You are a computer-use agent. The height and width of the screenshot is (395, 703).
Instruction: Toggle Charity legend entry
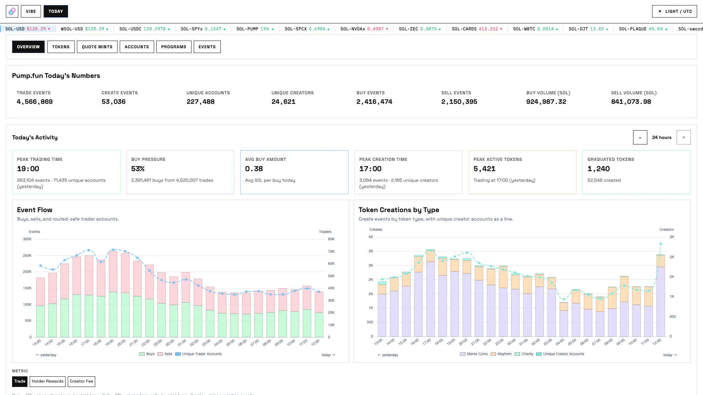pyautogui.click(x=524, y=354)
